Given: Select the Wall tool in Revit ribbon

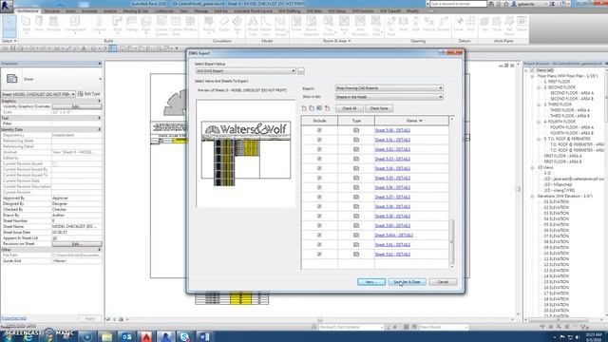Looking at the screenshot, I should [x=26, y=25].
